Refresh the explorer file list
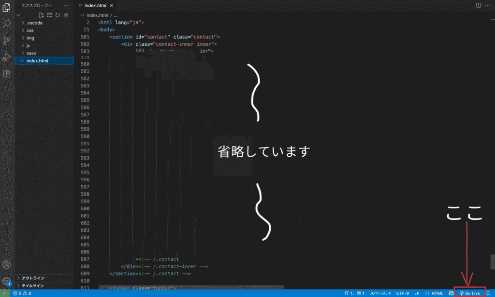 [x=58, y=15]
